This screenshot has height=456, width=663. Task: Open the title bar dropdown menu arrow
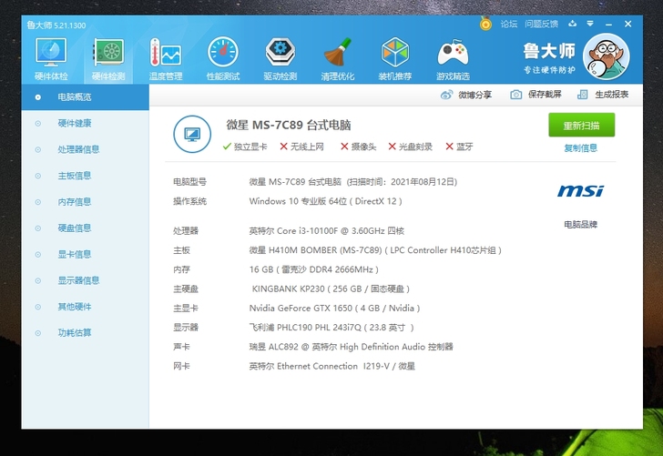[x=590, y=24]
